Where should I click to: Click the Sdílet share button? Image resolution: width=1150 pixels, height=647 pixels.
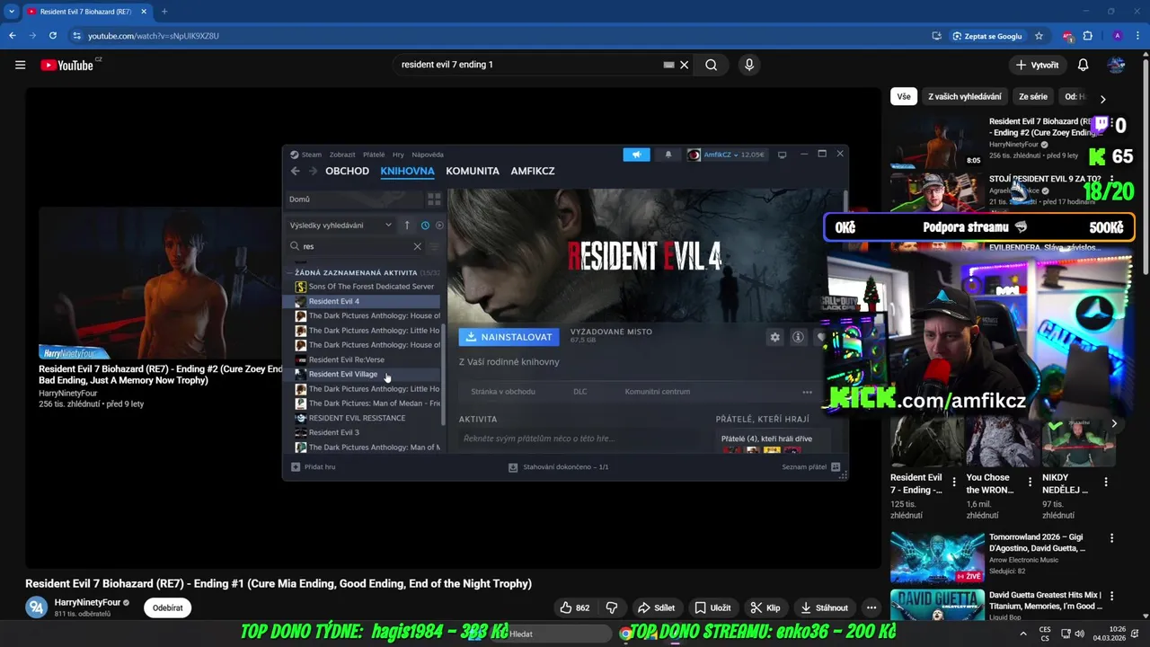(x=656, y=607)
